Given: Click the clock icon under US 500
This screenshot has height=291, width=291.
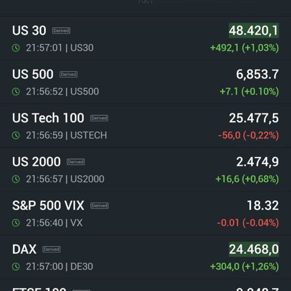Looking at the screenshot, I should [16, 92].
